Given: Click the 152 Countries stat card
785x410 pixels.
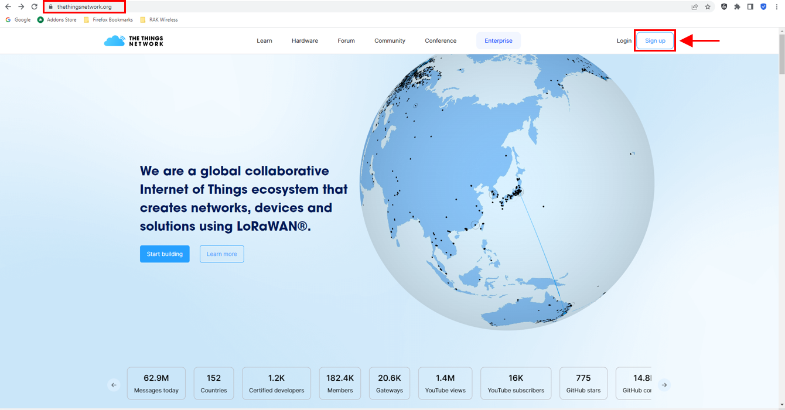Looking at the screenshot, I should [214, 384].
